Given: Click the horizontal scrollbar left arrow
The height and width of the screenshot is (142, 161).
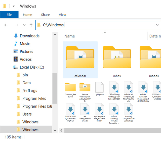Looking at the screenshot, I should tap(61, 130).
